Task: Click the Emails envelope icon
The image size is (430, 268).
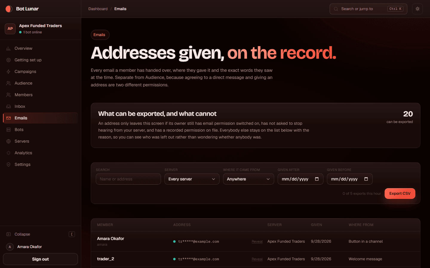Action: point(8,118)
